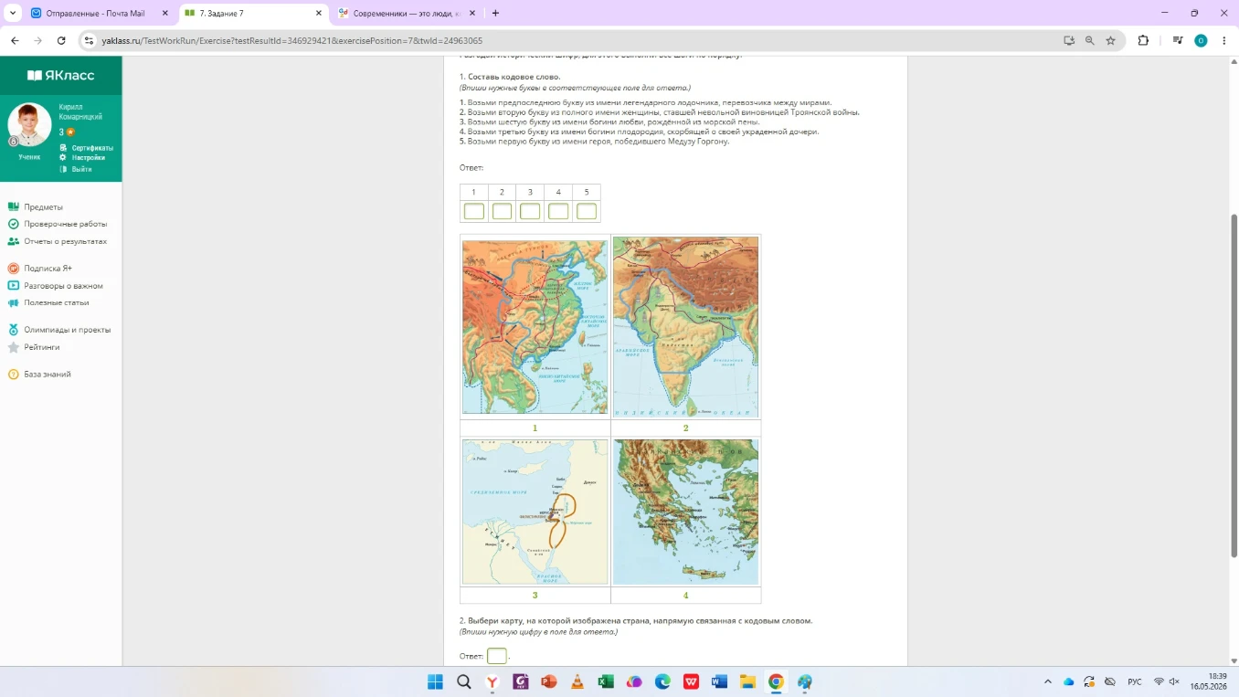Open Олимпиады и проекты in the sidebar

[67, 330]
